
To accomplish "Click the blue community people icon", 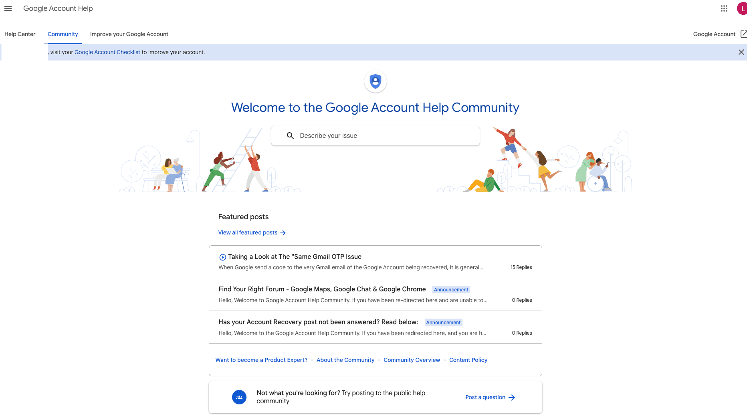I will 239,397.
